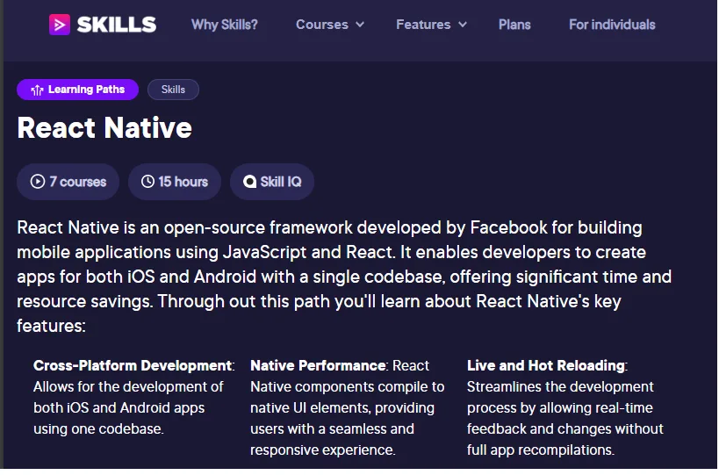Click the Learning Paths arrows icon
The width and height of the screenshot is (719, 475).
point(37,90)
